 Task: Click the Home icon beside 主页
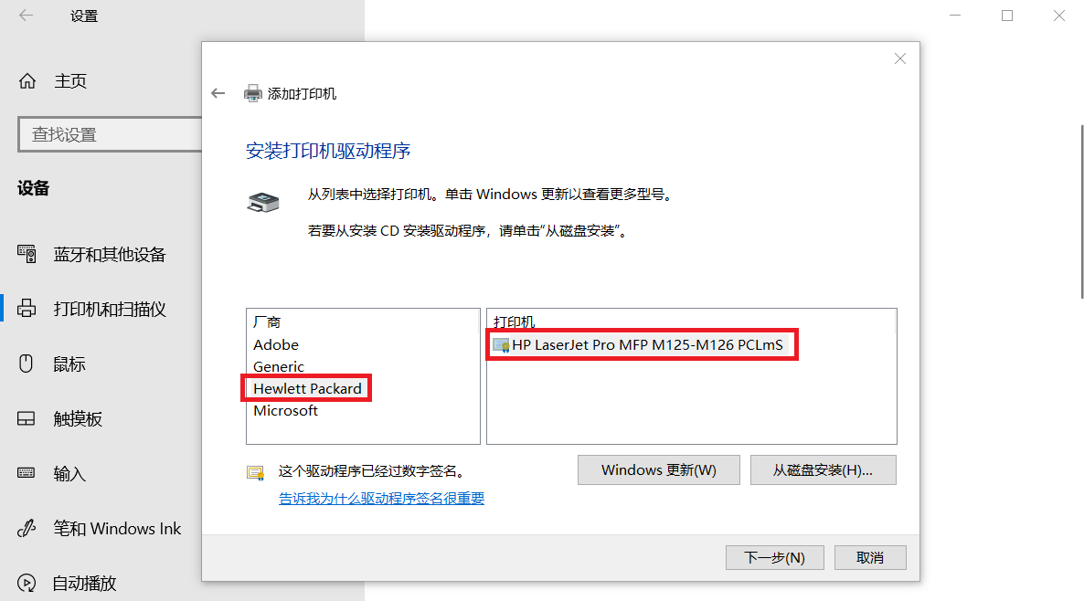[x=27, y=80]
